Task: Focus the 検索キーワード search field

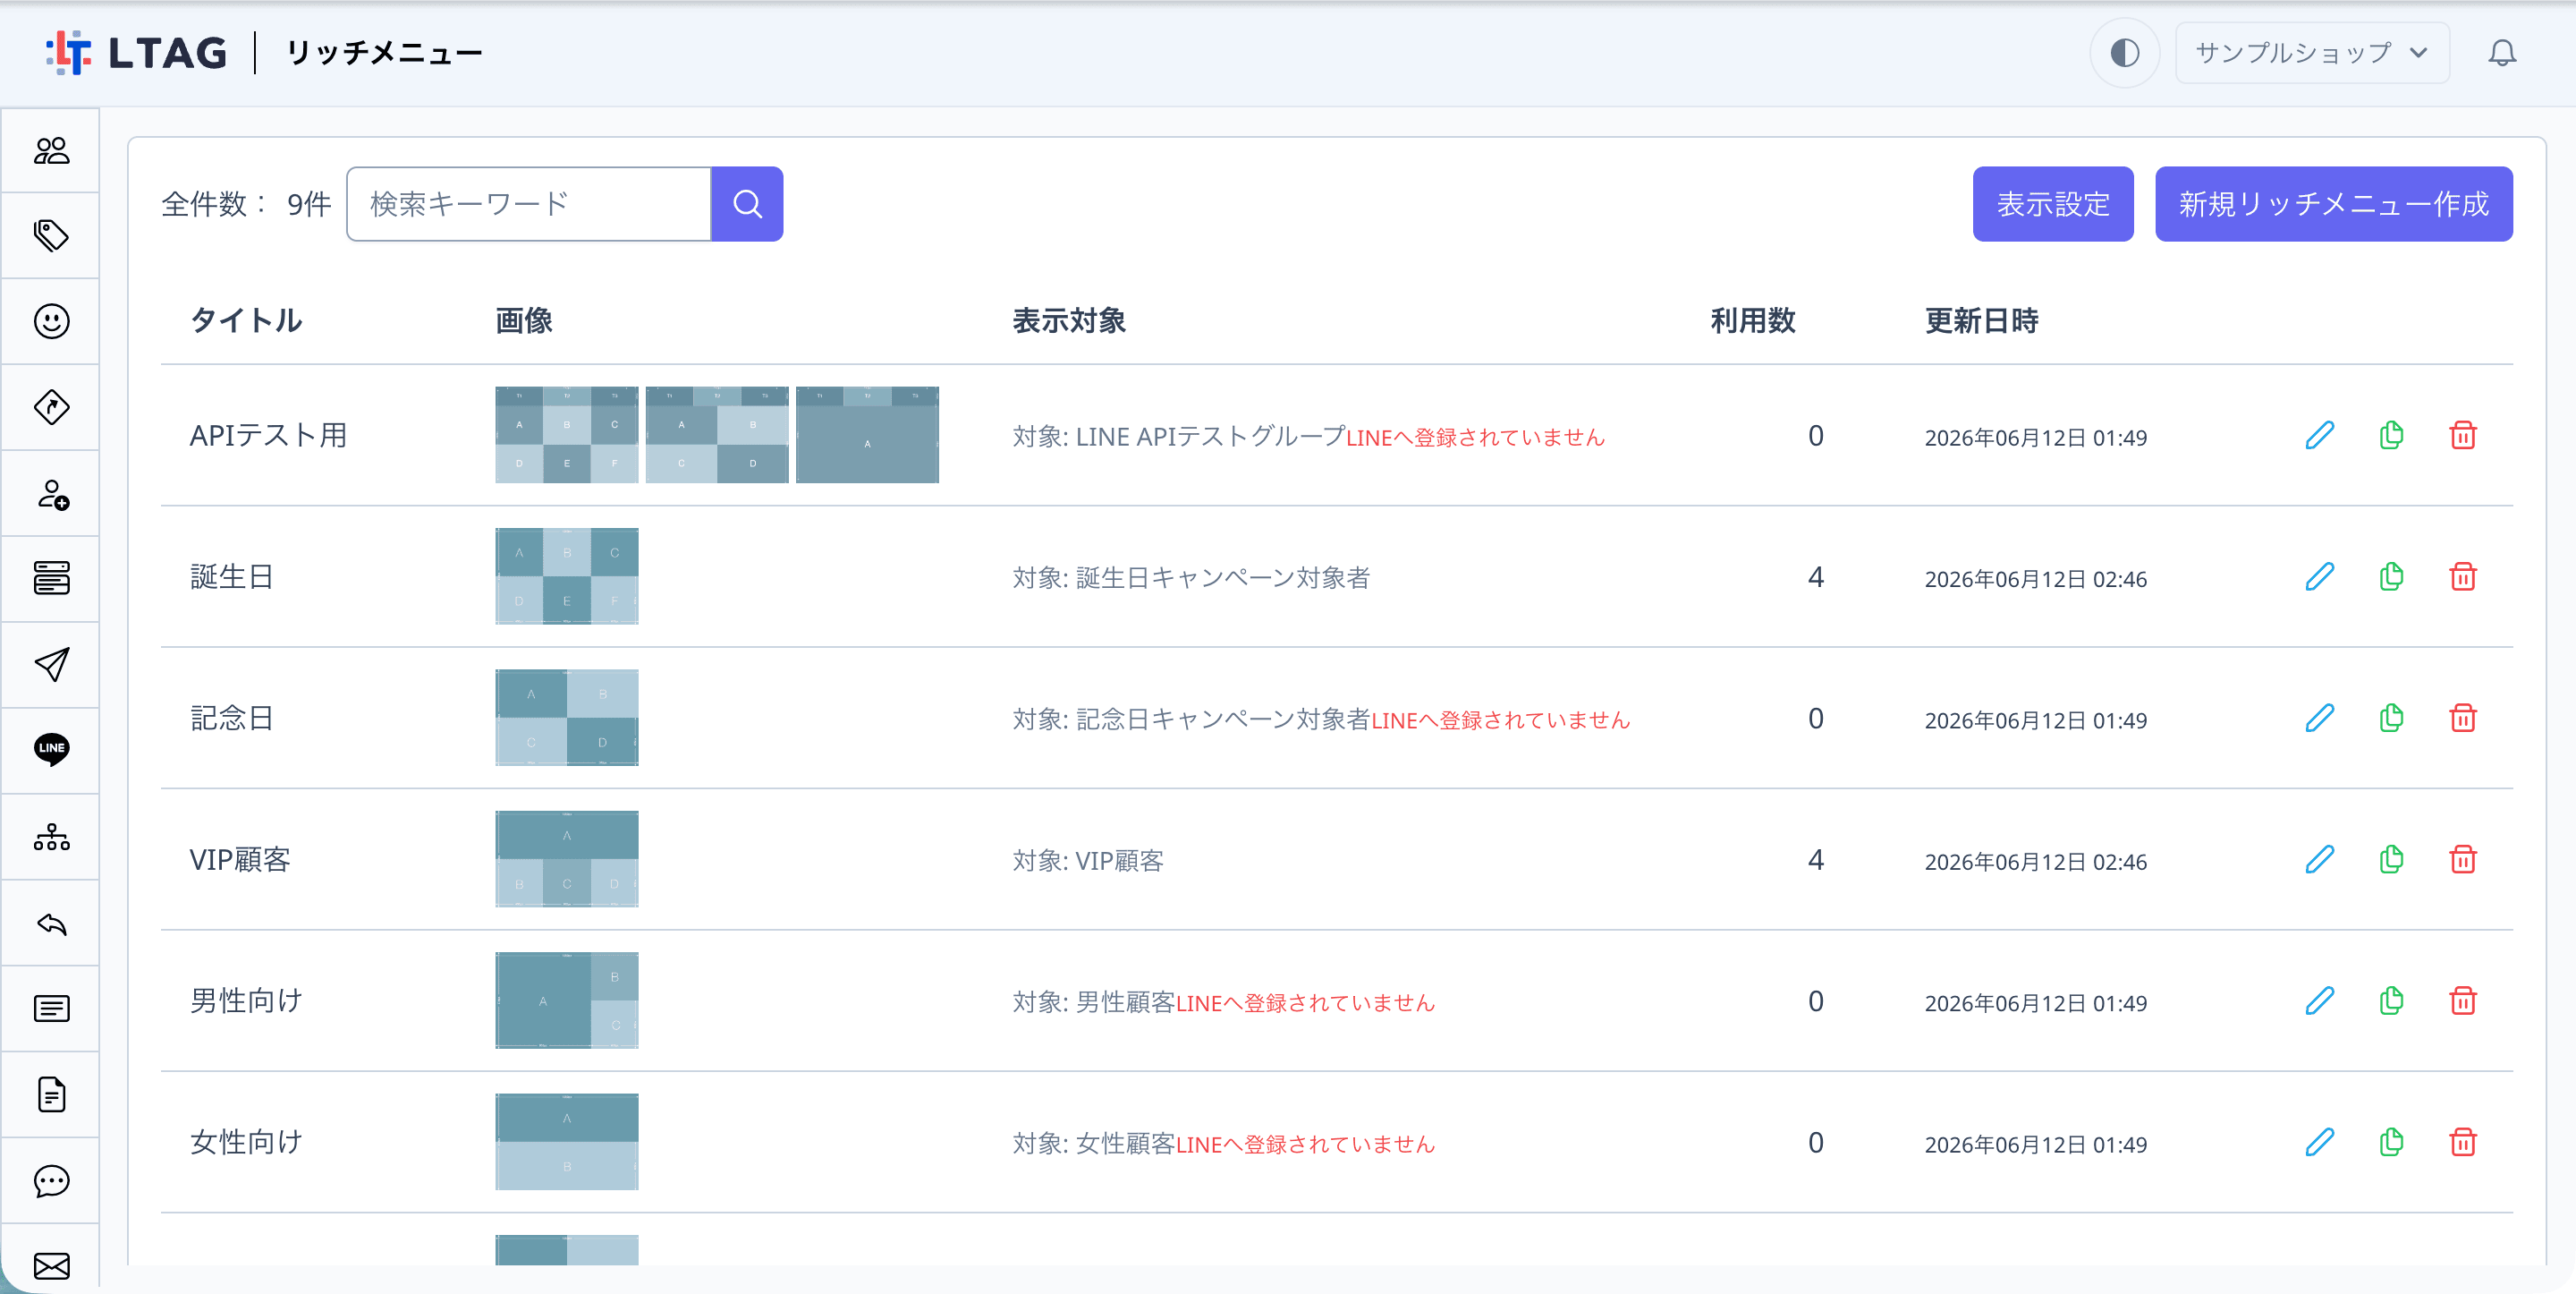Action: tap(528, 204)
